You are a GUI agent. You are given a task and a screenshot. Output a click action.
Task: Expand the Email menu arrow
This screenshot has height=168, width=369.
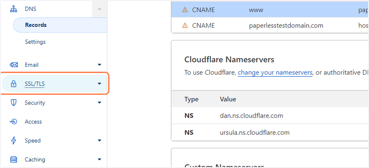99,65
